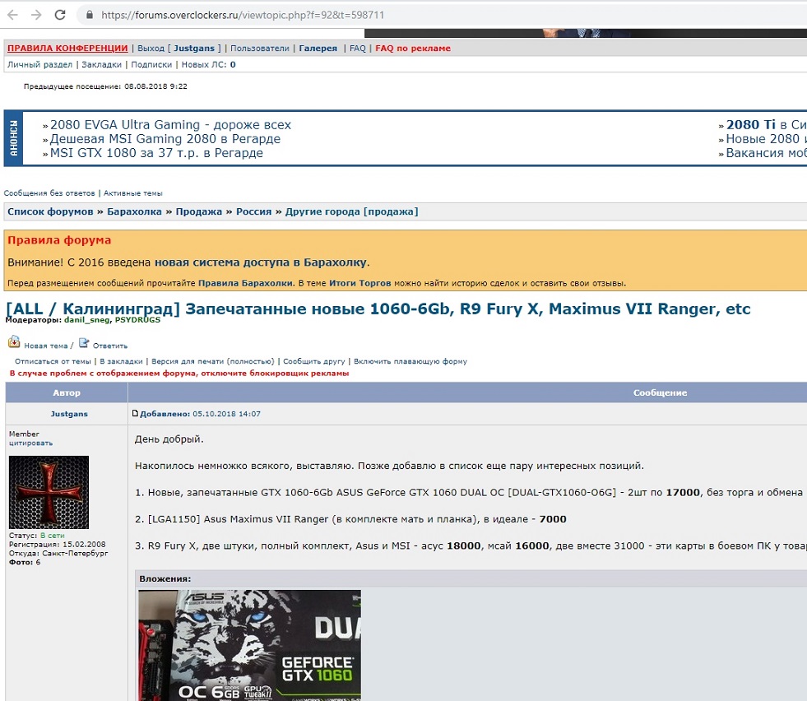Screen dimensions: 807x701
Task: Click Новая тема text link
Action: click(x=46, y=346)
